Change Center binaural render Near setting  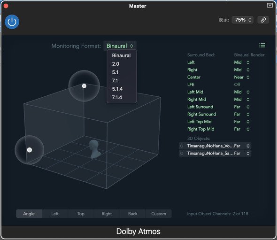pyautogui.click(x=242, y=77)
